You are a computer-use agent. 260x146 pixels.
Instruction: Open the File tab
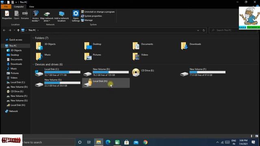click(6, 6)
